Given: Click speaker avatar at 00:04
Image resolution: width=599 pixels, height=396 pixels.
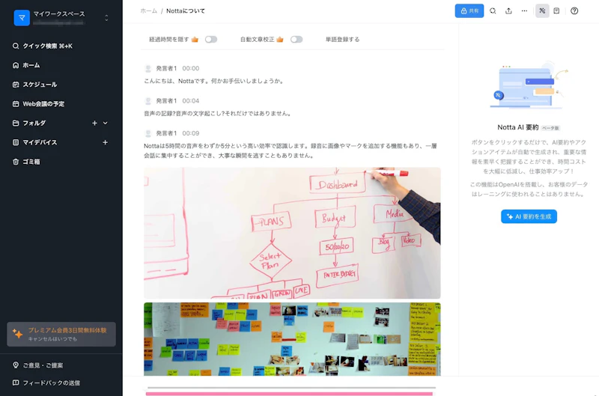Looking at the screenshot, I should [x=148, y=101].
